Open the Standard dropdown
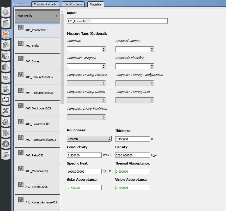This screenshot has height=211, width=226. [x=87, y=49]
